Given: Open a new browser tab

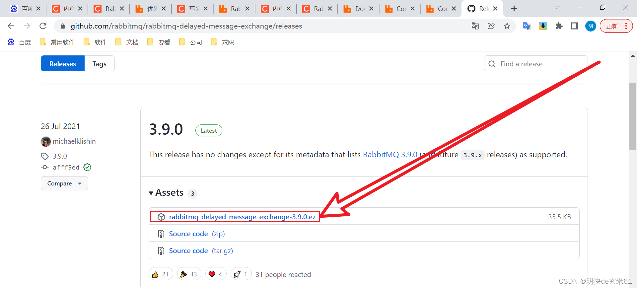Looking at the screenshot, I should click(514, 9).
